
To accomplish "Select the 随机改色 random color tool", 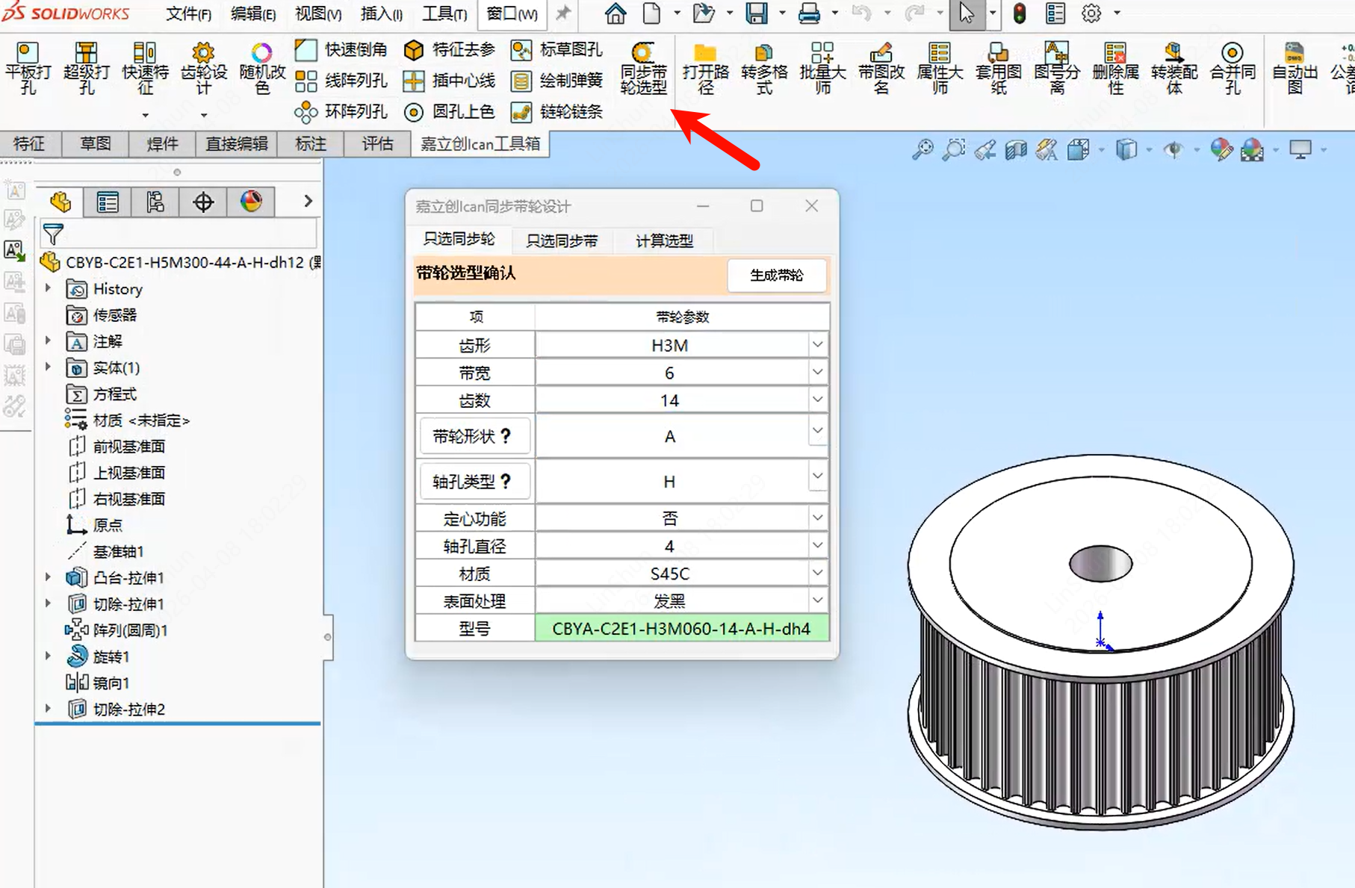I will click(x=261, y=67).
